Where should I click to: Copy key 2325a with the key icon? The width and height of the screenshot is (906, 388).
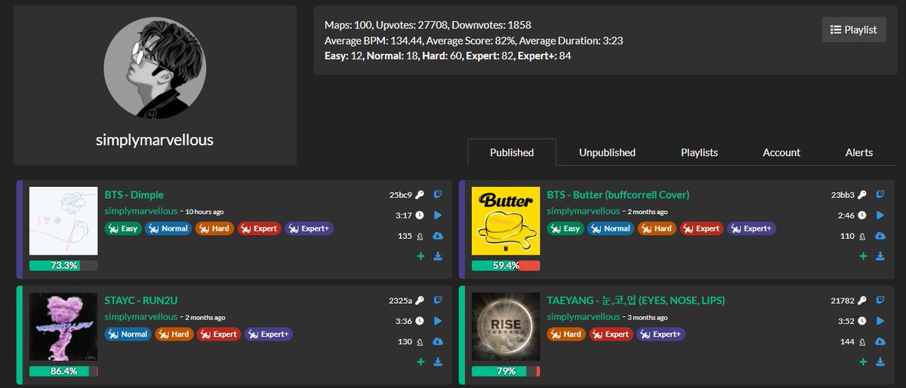pyautogui.click(x=419, y=300)
